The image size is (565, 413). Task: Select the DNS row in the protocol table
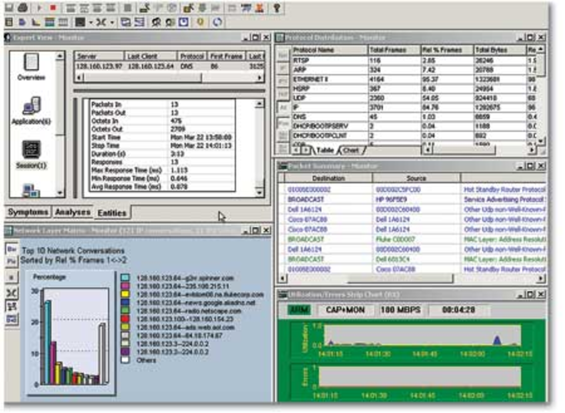click(300, 117)
